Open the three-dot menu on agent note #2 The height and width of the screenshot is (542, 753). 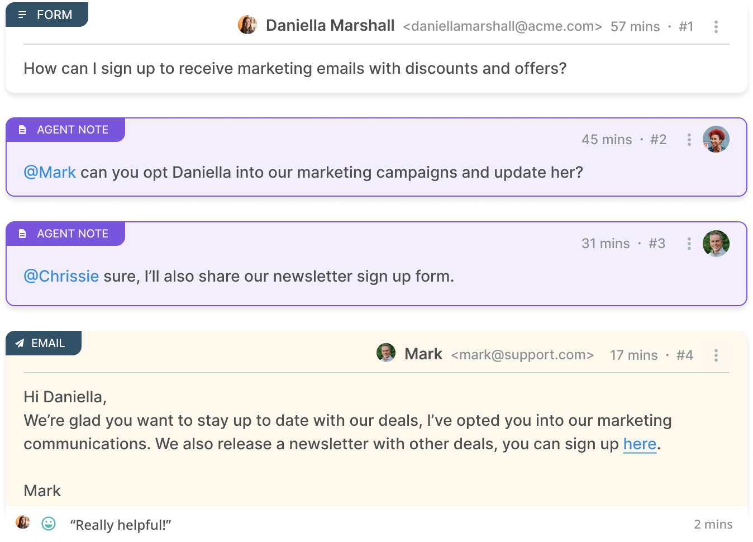pyautogui.click(x=689, y=140)
